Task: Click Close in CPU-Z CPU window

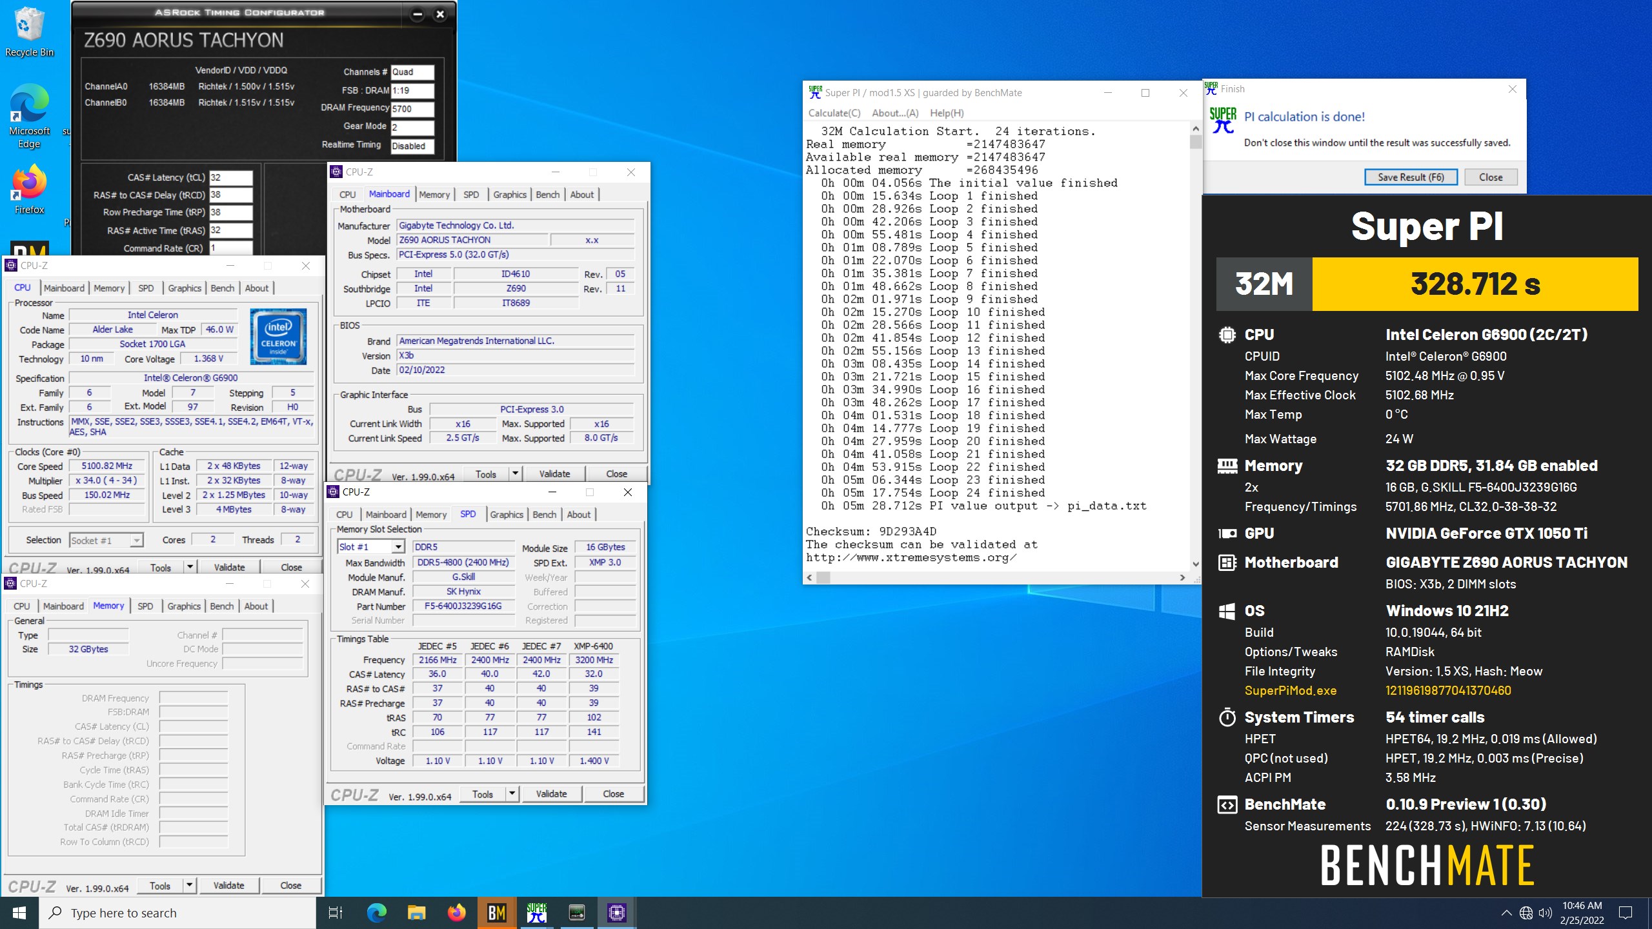Action: pyautogui.click(x=291, y=567)
